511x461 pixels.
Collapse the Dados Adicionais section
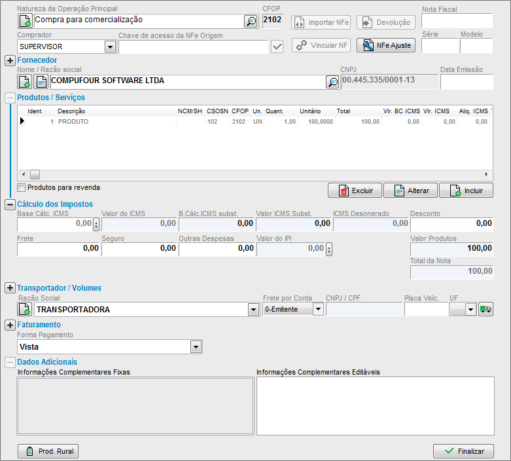(10, 363)
